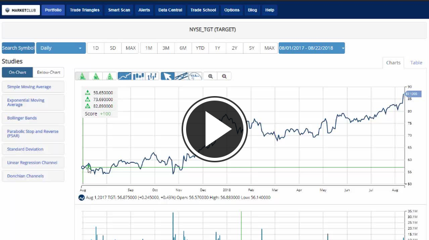Click the round chart icon beside Aug 1, 2017

coord(81,197)
